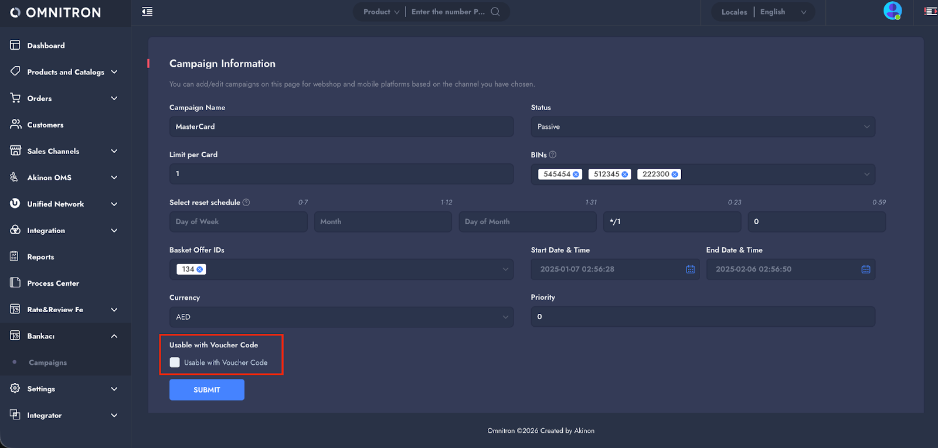Screen dimensions: 938x448
Task: Click the Campaign Name input field
Action: (x=341, y=127)
